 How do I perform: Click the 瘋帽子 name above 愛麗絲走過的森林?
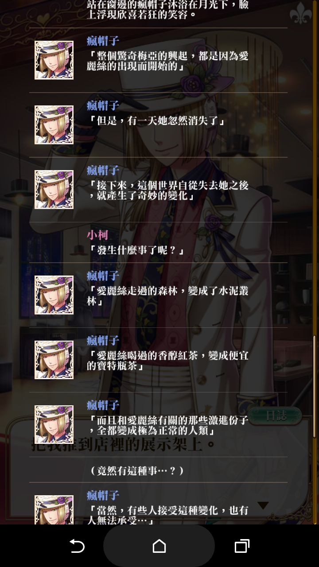(x=103, y=276)
